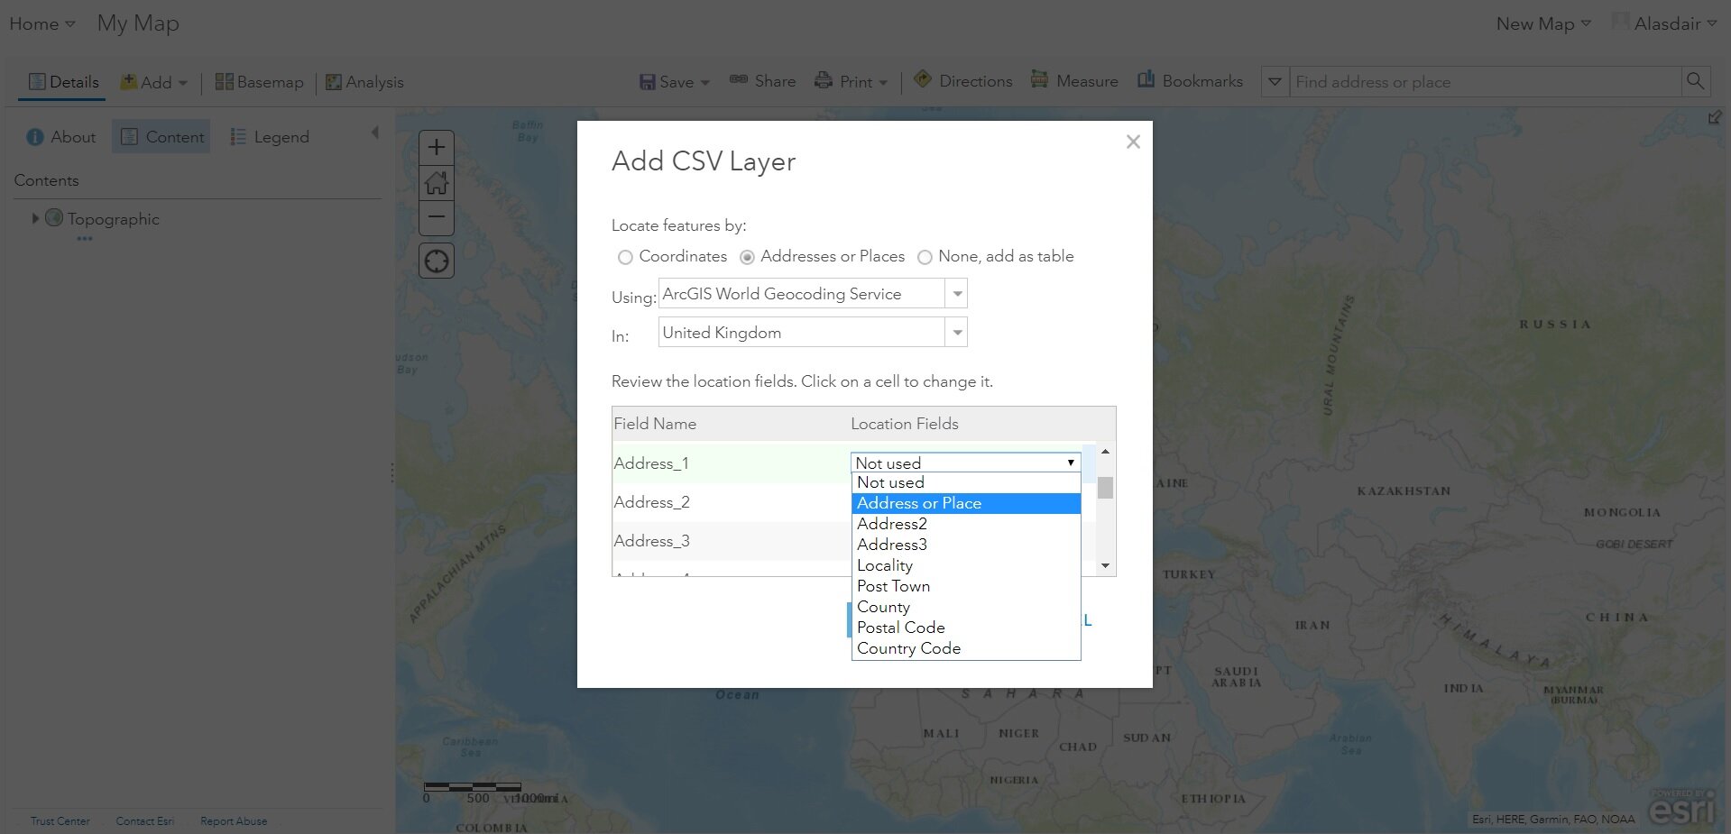Viewport: 1731px width, 834px height.
Task: Click the Field Name column header
Action: [655, 424]
